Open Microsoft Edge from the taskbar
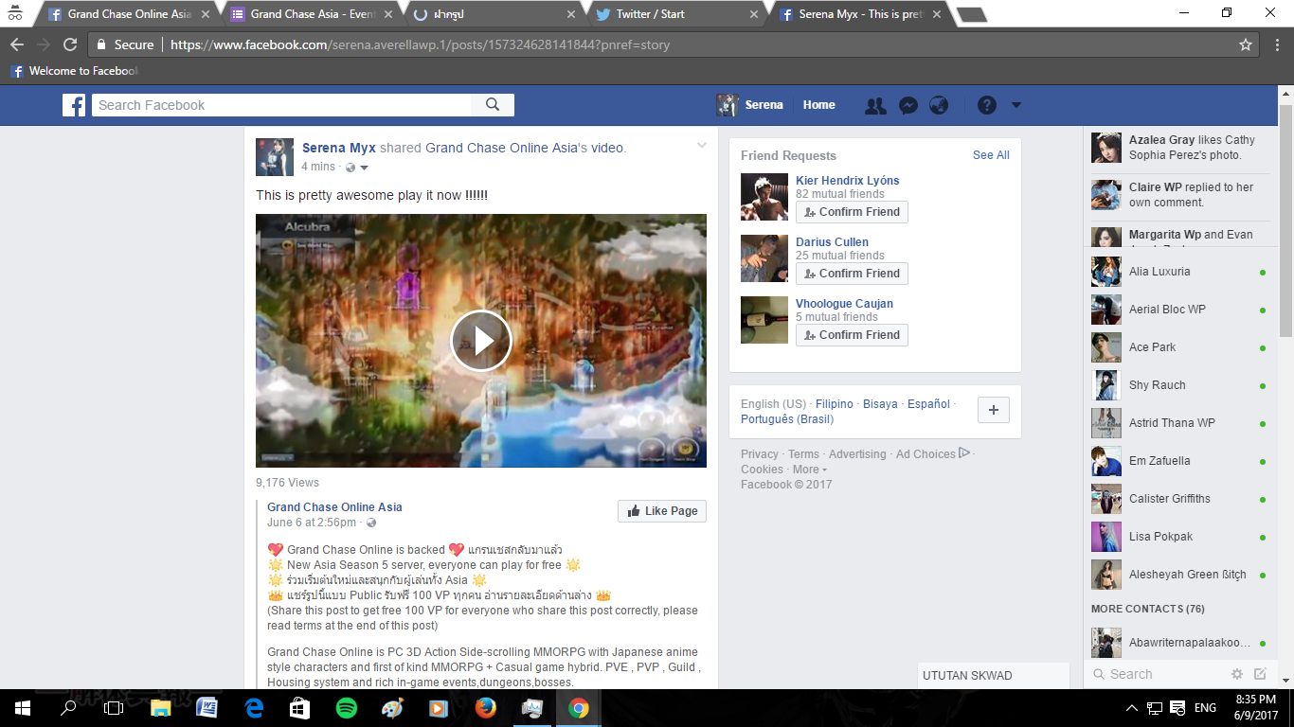 254,708
